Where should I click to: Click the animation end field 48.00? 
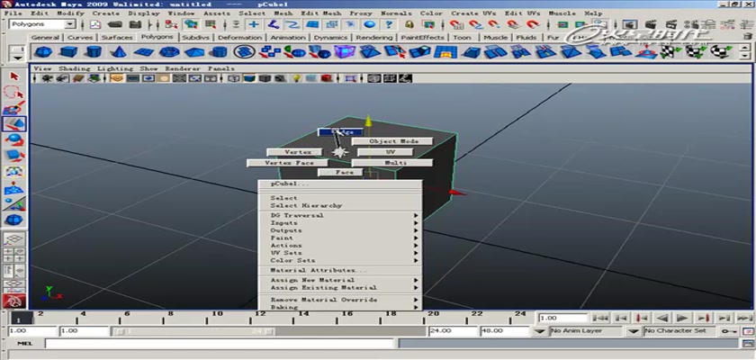tap(505, 331)
